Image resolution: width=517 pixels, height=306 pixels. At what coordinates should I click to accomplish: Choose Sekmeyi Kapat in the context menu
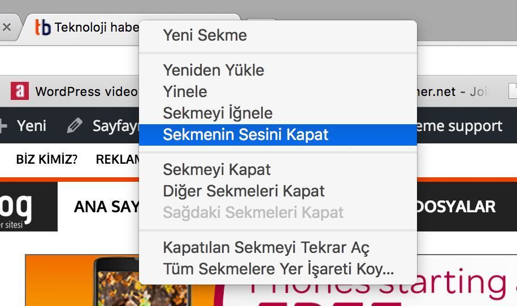point(216,169)
